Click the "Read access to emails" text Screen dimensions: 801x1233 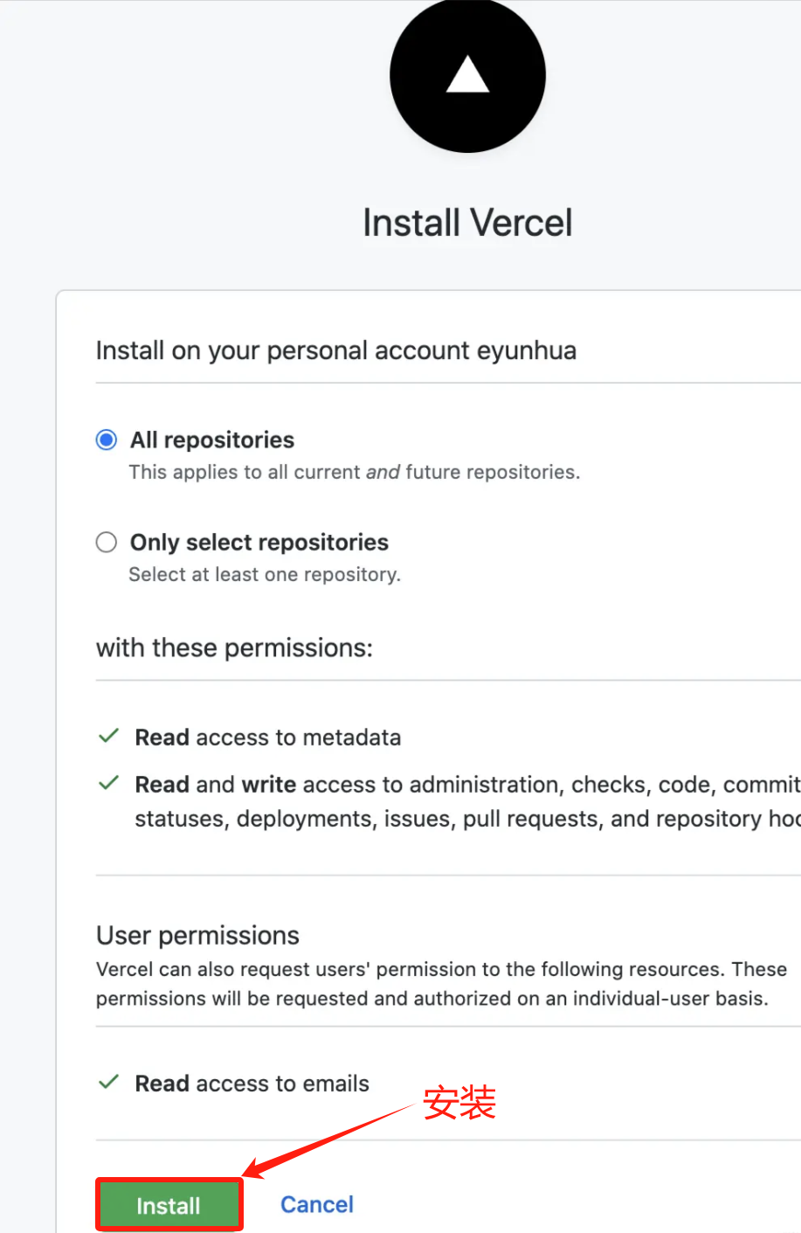(x=252, y=1084)
